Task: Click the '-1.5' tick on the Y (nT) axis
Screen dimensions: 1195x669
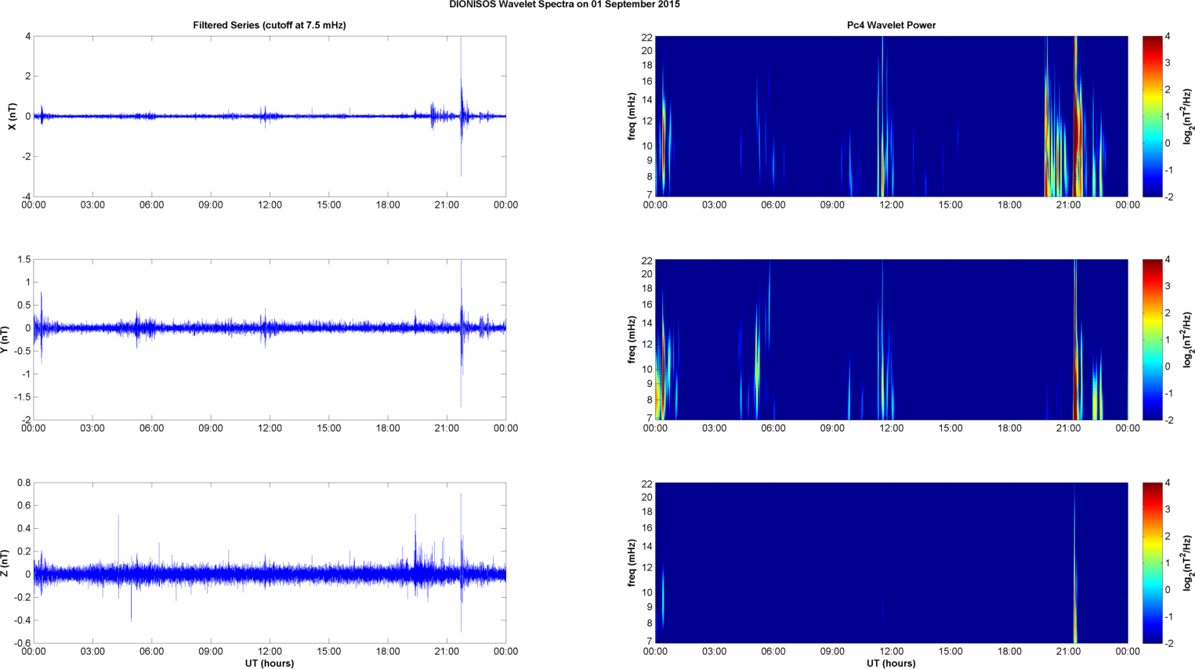Action: 21,397
